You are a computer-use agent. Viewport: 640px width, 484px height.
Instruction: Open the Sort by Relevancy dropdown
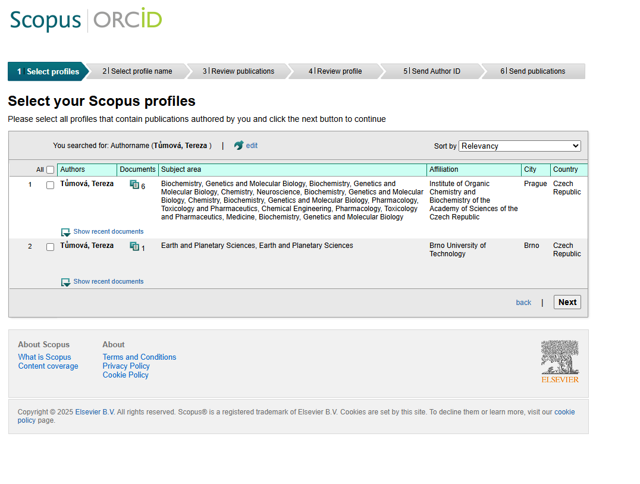coord(520,146)
